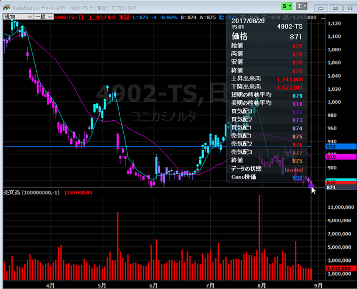Click the 買気配1 874 row

point(267,128)
